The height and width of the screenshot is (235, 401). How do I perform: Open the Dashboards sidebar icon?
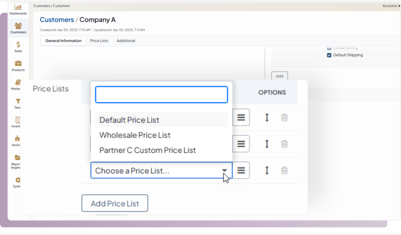18,7
